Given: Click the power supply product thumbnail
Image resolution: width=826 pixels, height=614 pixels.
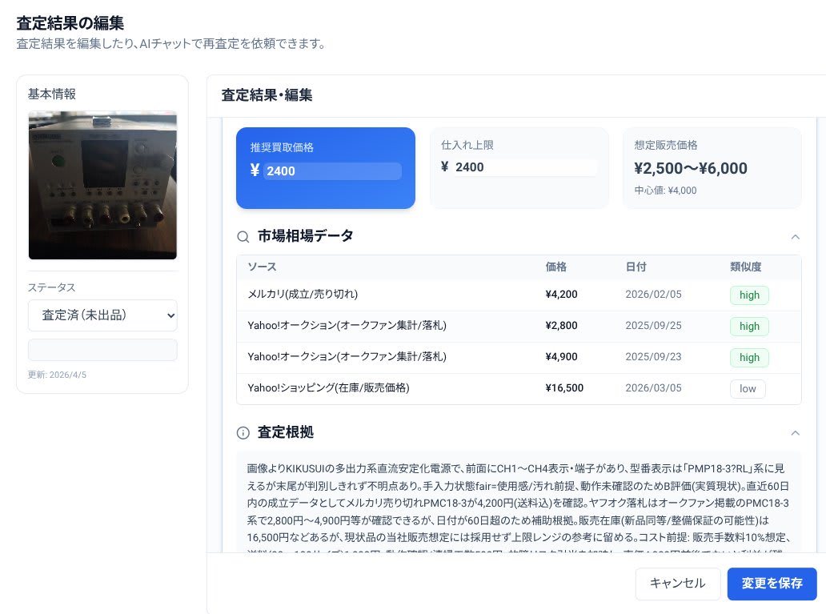Looking at the screenshot, I should pyautogui.click(x=102, y=185).
